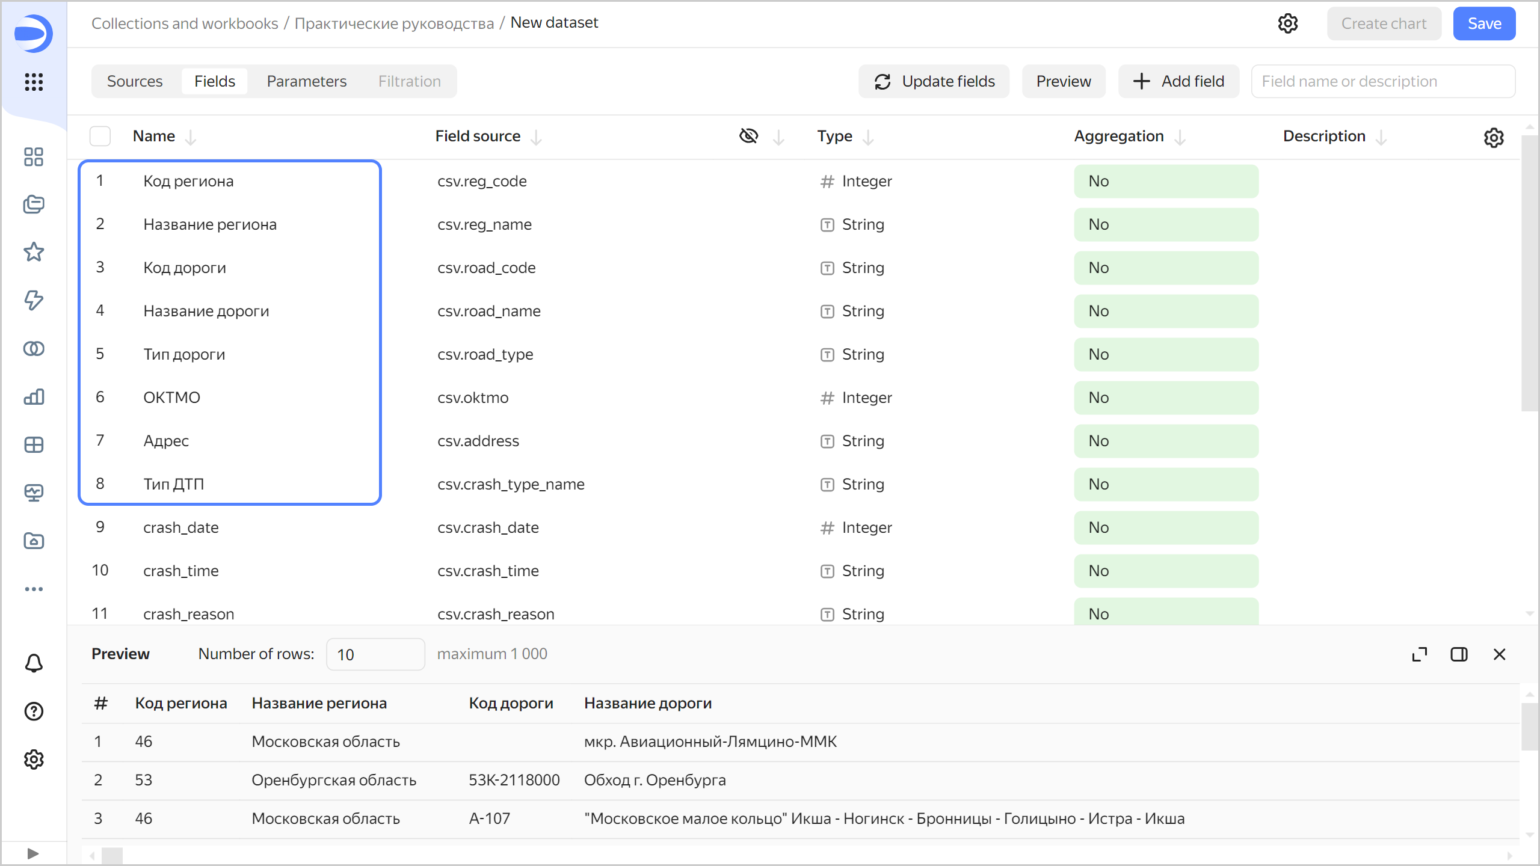Check the select-all fields checkbox

click(x=100, y=137)
